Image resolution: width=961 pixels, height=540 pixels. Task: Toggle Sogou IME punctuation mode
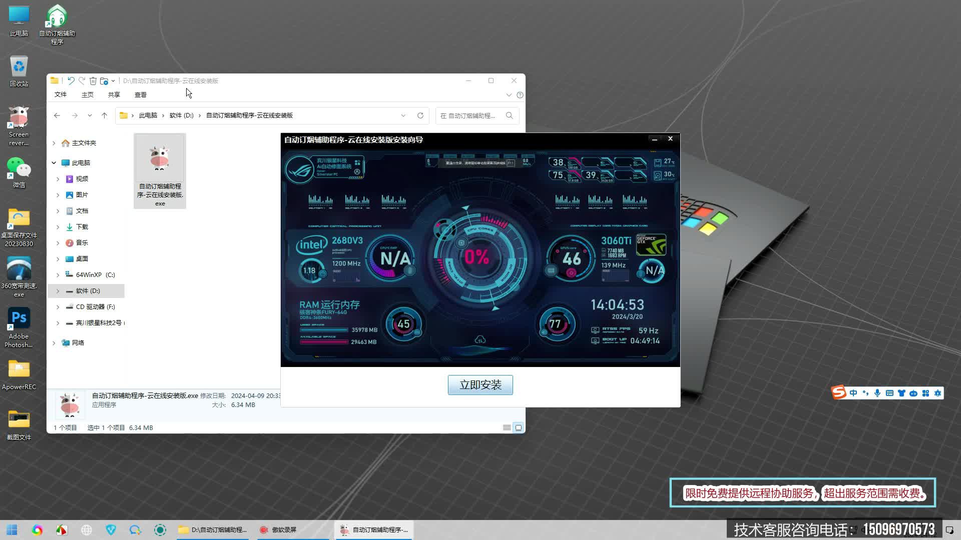coord(865,393)
